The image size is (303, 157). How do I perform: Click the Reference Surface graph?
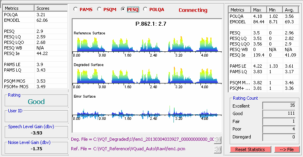click(147, 44)
